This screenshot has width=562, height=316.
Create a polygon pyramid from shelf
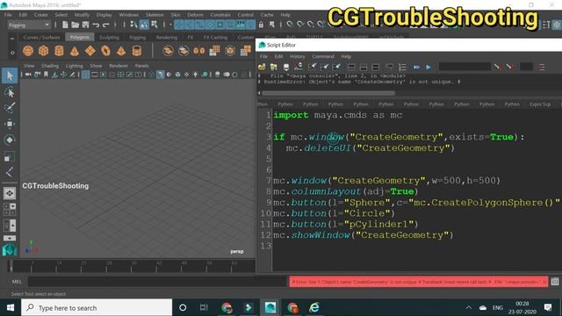tap(121, 51)
